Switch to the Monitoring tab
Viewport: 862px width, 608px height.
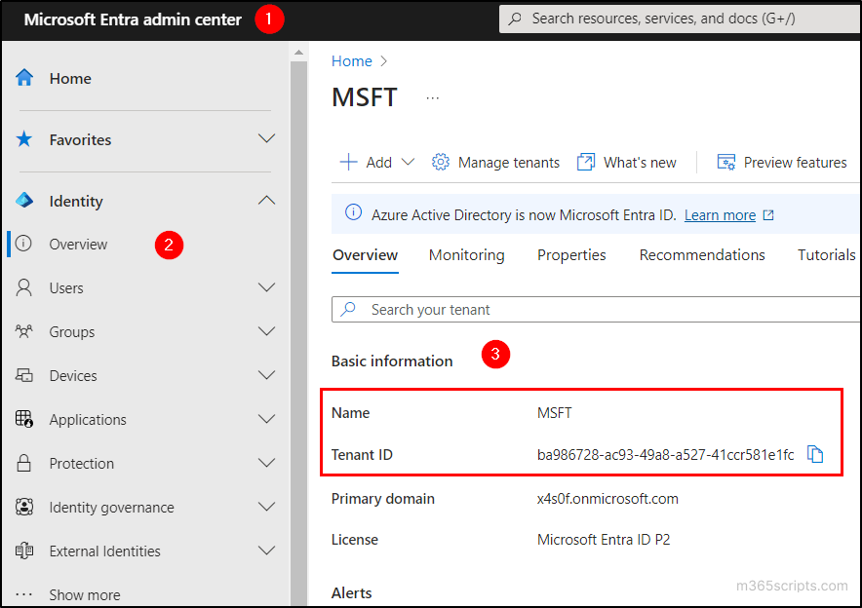pos(466,254)
